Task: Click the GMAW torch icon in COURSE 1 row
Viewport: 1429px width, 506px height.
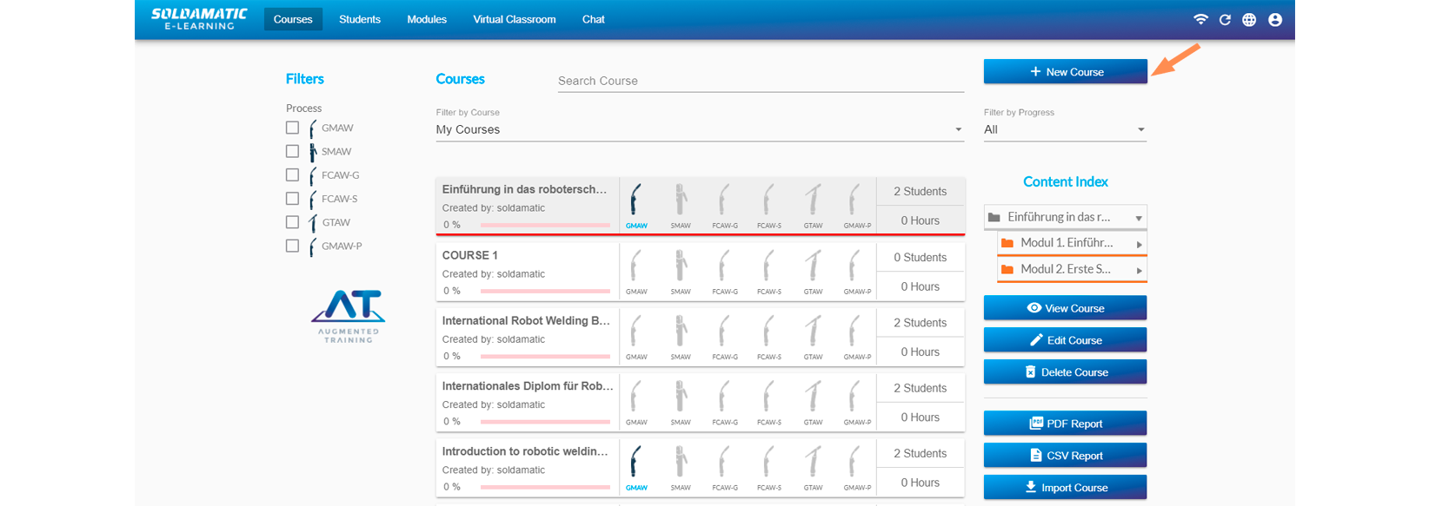Action: pyautogui.click(x=636, y=266)
